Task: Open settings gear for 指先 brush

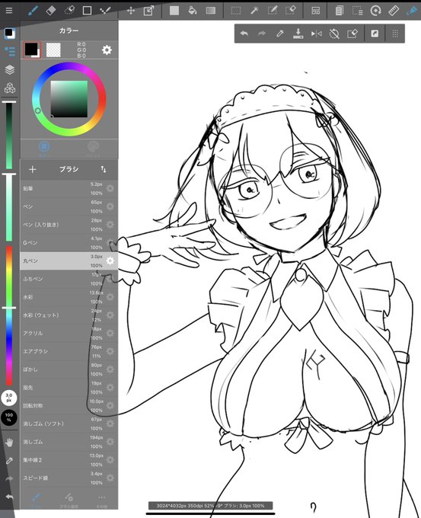Action: [x=110, y=388]
